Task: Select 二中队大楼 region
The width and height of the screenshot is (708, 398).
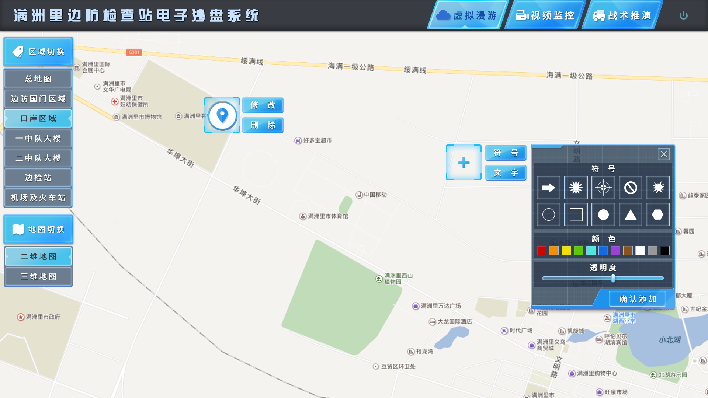Action: 38,158
